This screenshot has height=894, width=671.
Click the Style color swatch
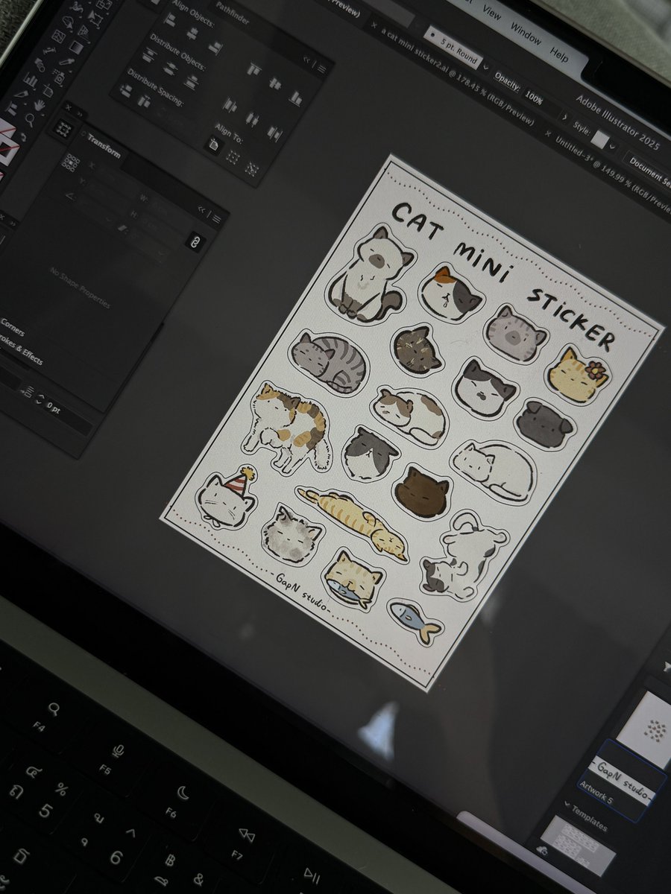[600, 139]
